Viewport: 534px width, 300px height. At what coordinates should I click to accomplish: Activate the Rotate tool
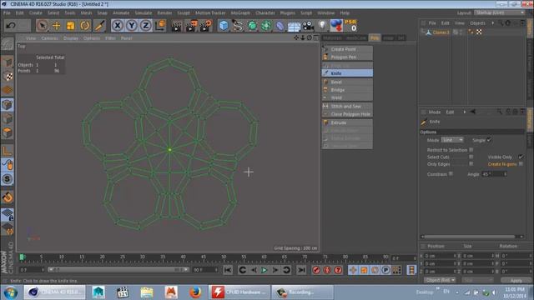[x=85, y=26]
